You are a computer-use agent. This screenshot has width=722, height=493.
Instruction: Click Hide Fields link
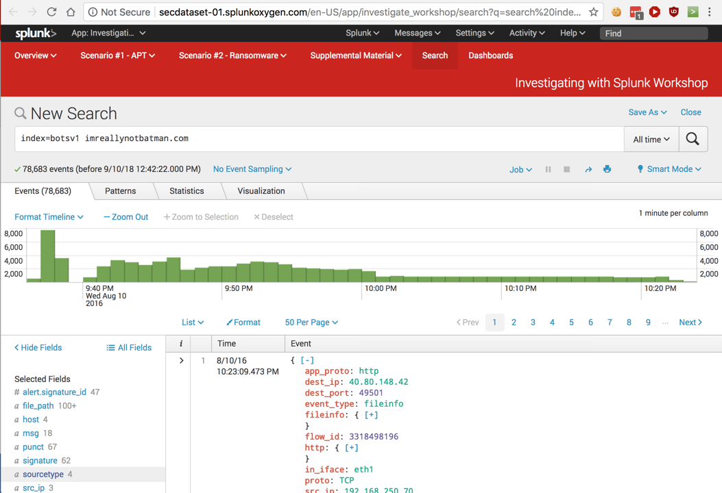38,348
